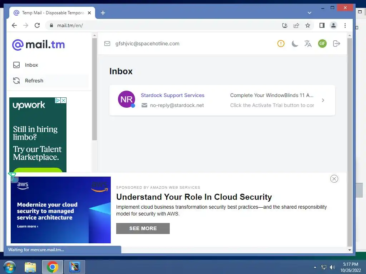The width and height of the screenshot is (366, 274).
Task: Click the address bar URL field
Action: pyautogui.click(x=163, y=25)
